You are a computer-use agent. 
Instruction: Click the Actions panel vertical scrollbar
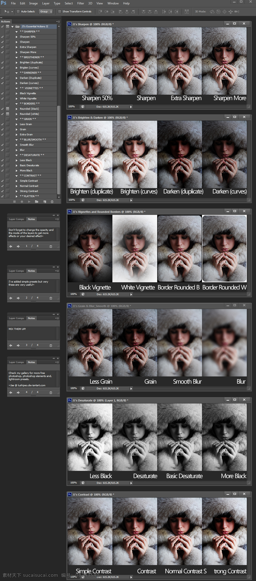point(59,150)
